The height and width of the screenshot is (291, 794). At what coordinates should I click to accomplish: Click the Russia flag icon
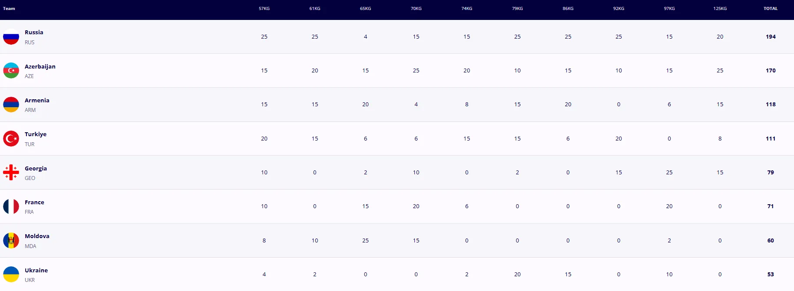pyautogui.click(x=11, y=37)
